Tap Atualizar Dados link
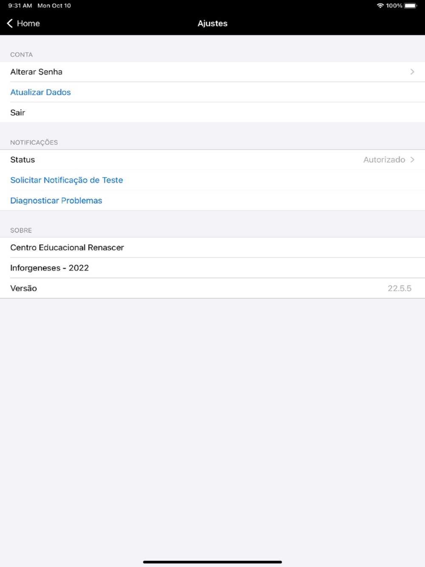This screenshot has width=425, height=567. [40, 92]
